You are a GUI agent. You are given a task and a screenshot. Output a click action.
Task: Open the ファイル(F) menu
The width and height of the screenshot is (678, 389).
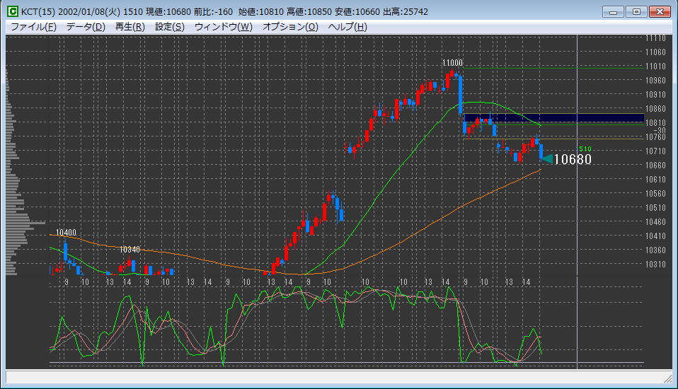click(x=33, y=27)
